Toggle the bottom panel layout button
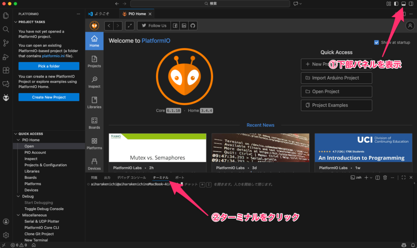The width and height of the screenshot is (417, 248). pos(404,4)
